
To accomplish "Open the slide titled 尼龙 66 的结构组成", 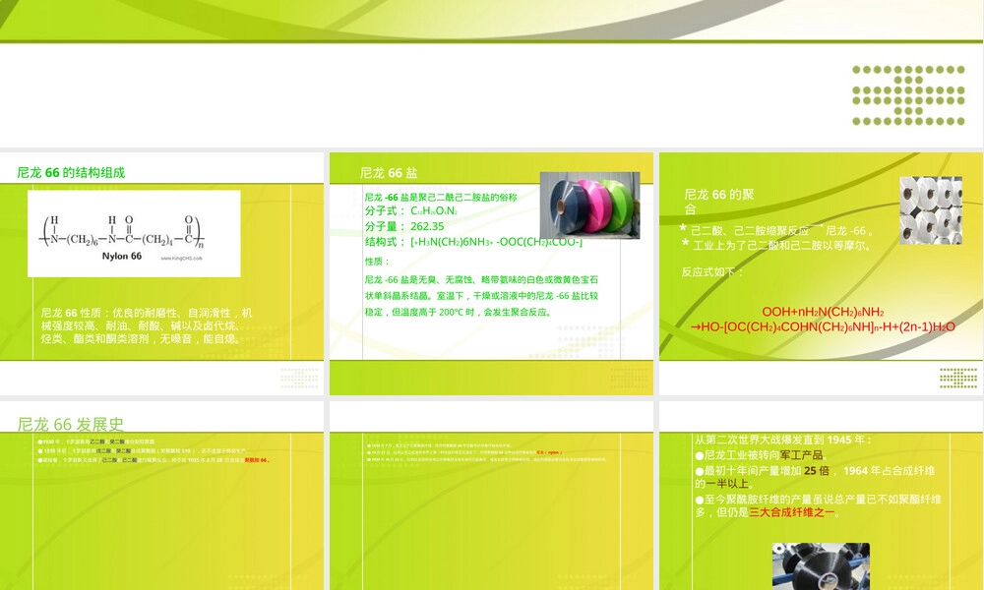I will [x=161, y=274].
